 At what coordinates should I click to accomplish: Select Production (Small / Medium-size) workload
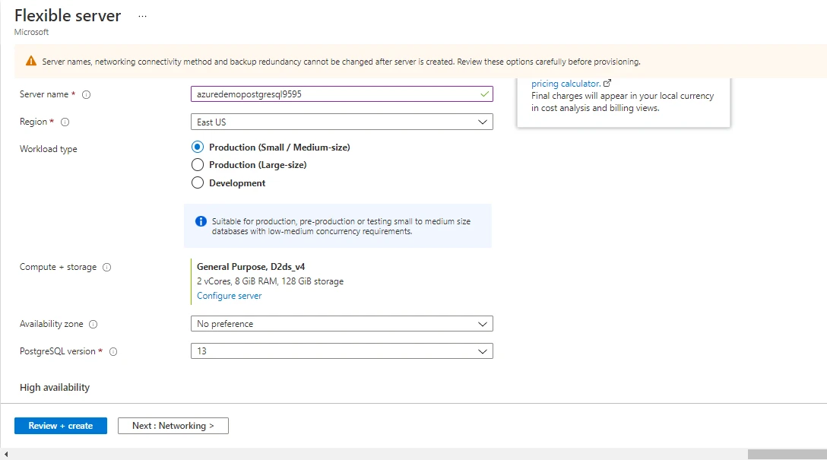point(197,147)
